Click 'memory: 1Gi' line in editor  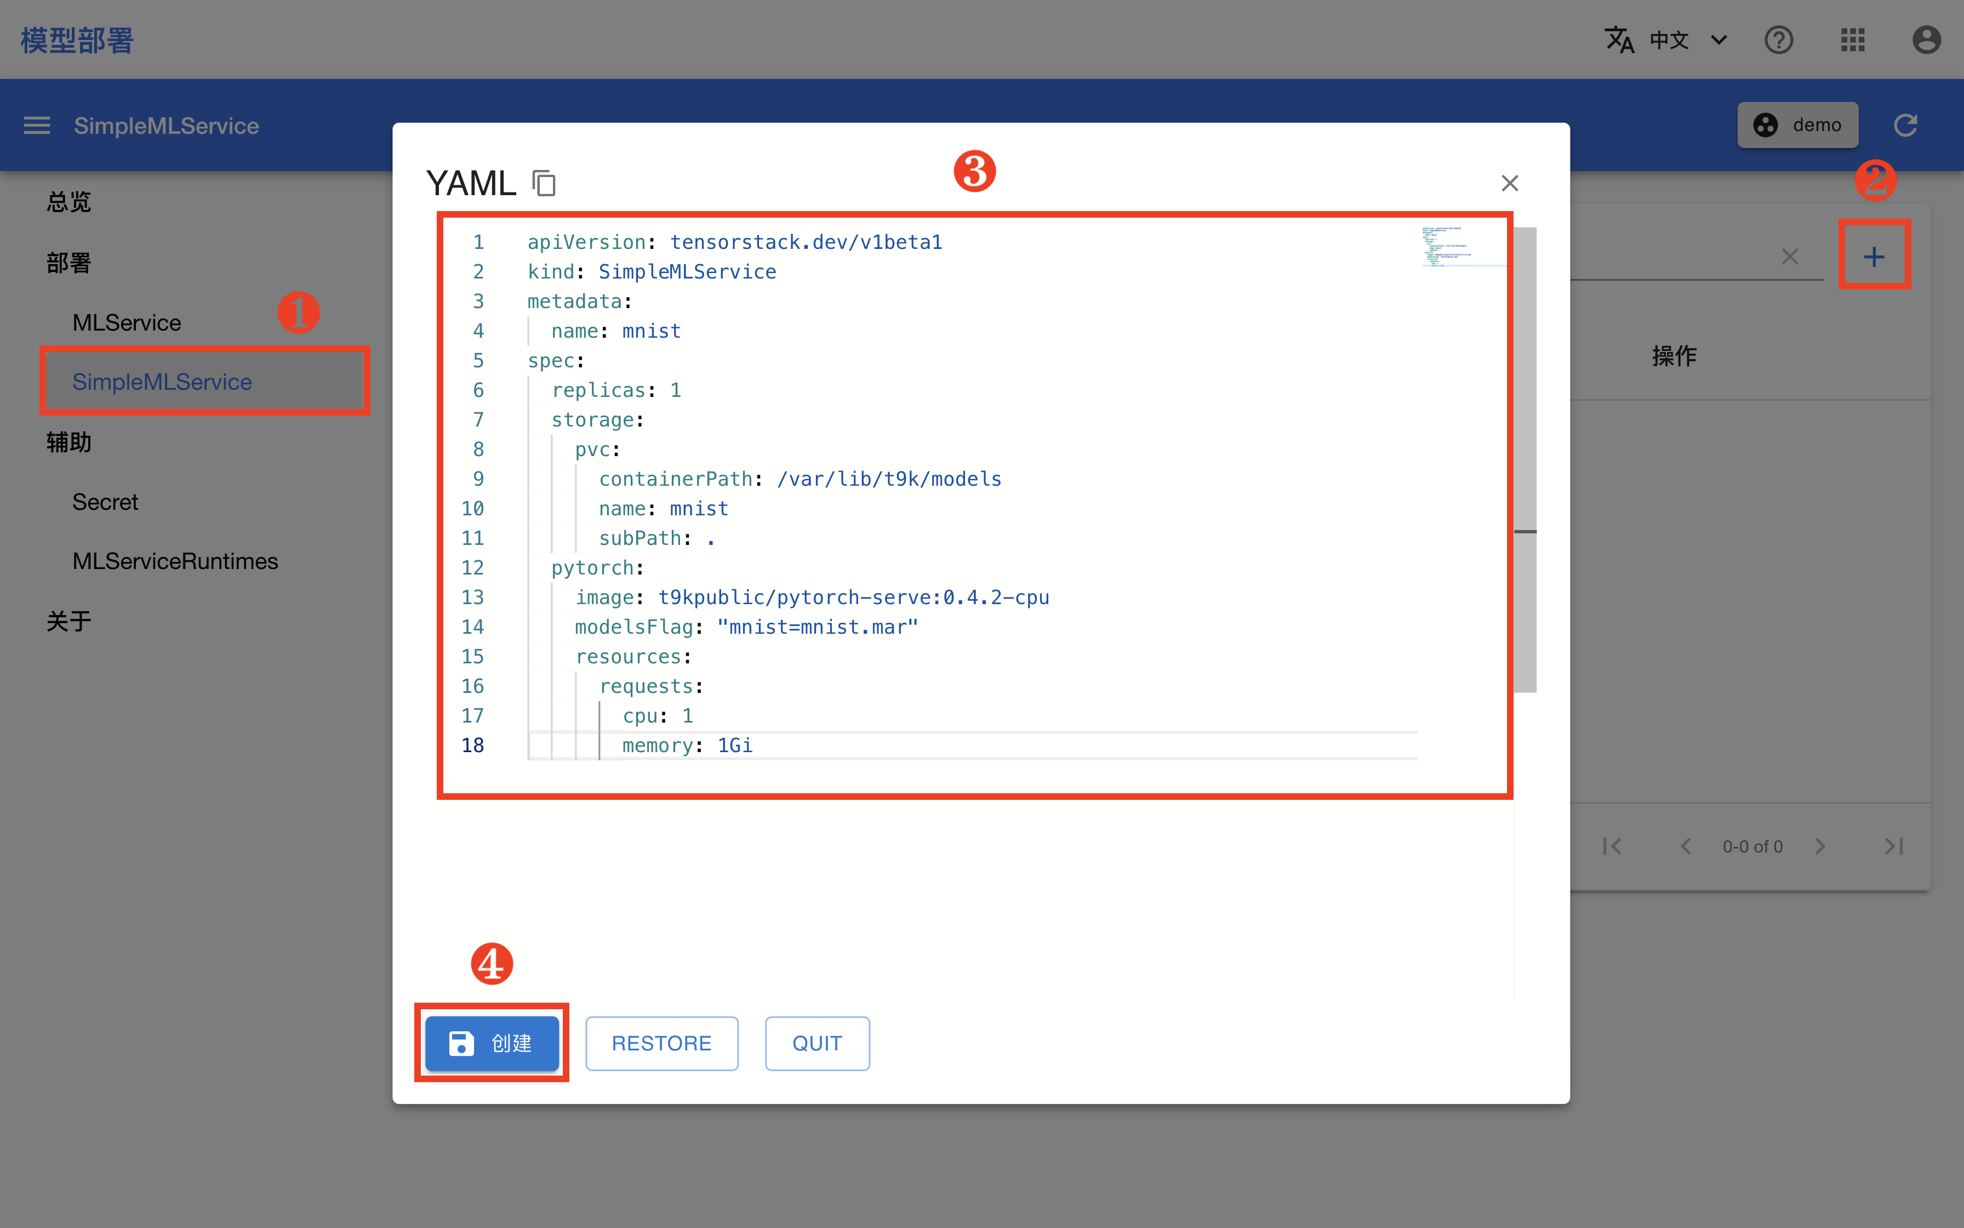(x=687, y=746)
